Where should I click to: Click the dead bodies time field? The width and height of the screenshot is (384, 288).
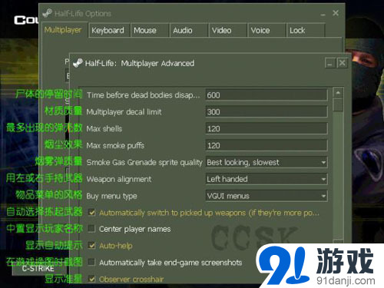[x=266, y=95]
